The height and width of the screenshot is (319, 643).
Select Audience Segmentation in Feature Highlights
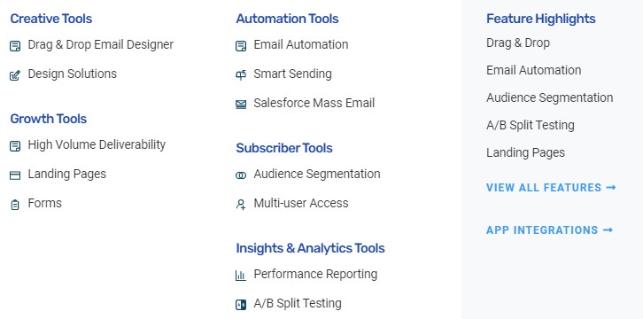(549, 97)
